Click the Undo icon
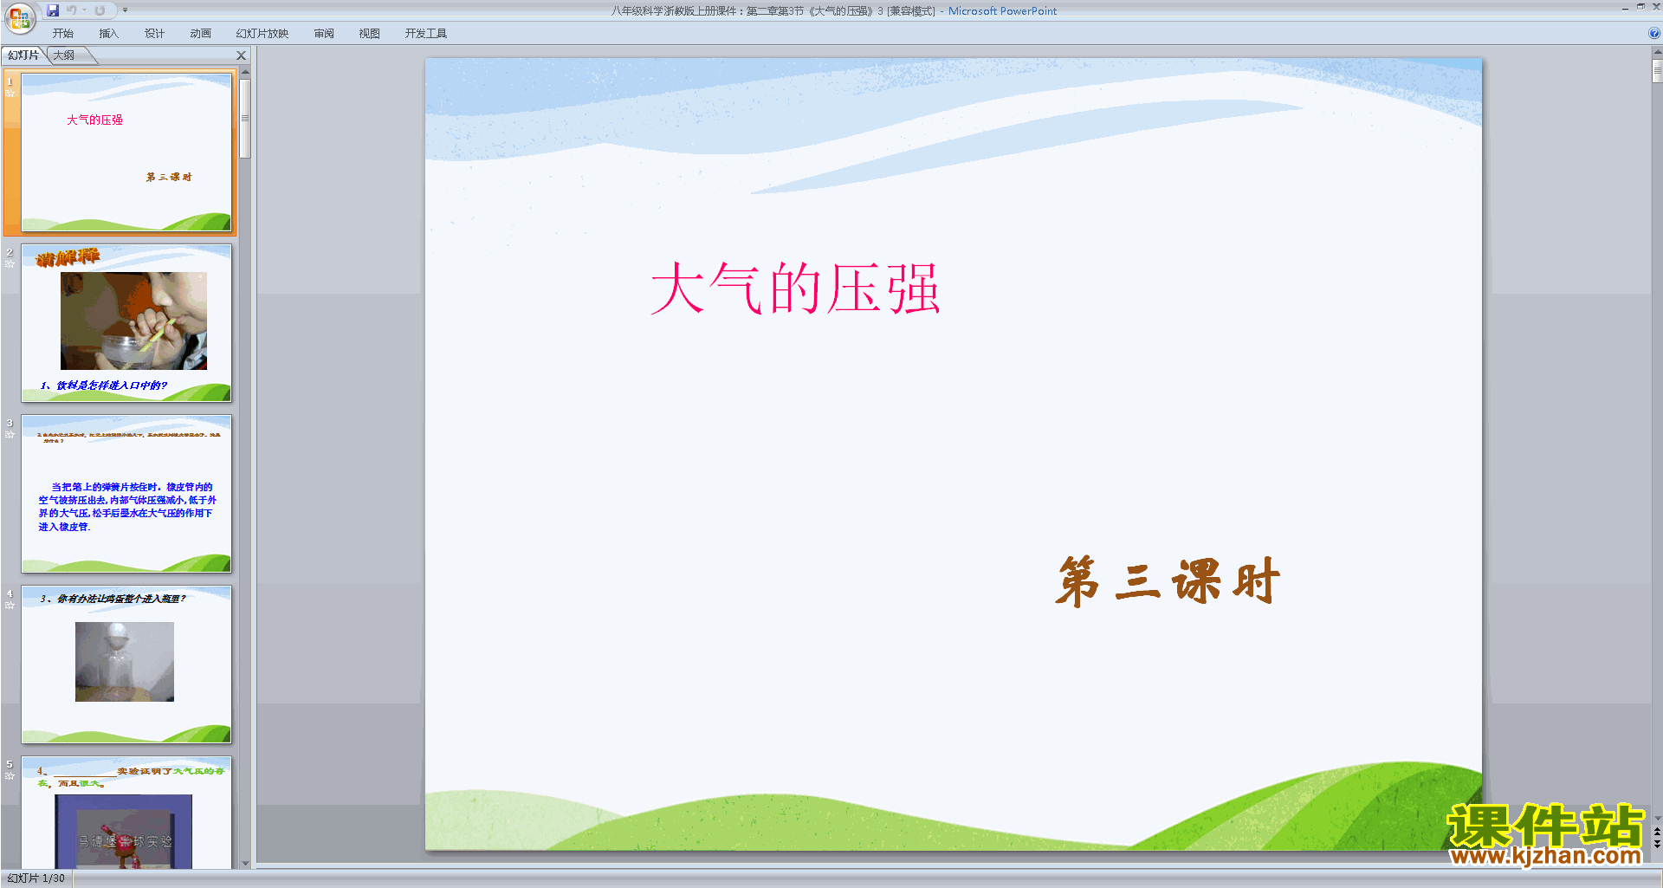Screen dimensions: 1663x888 coord(72,10)
